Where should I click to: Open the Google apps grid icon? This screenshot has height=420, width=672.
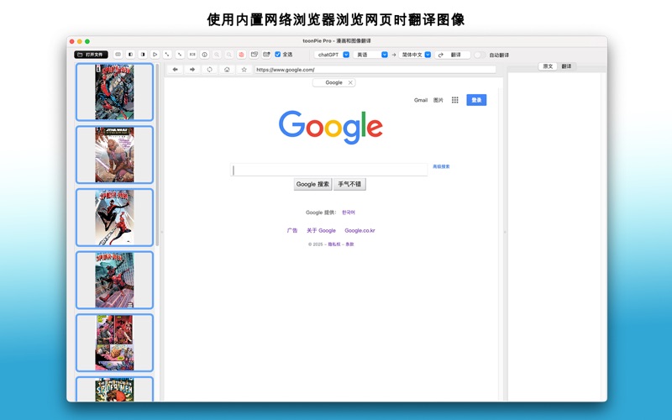tap(454, 100)
